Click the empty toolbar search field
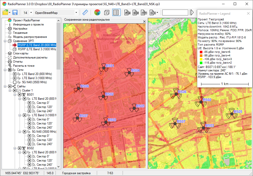Screen dimensions: 253x176 (175, 12)
